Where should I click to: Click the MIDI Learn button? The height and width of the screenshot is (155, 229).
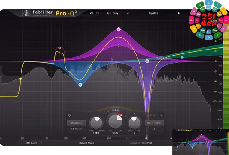click(x=31, y=143)
